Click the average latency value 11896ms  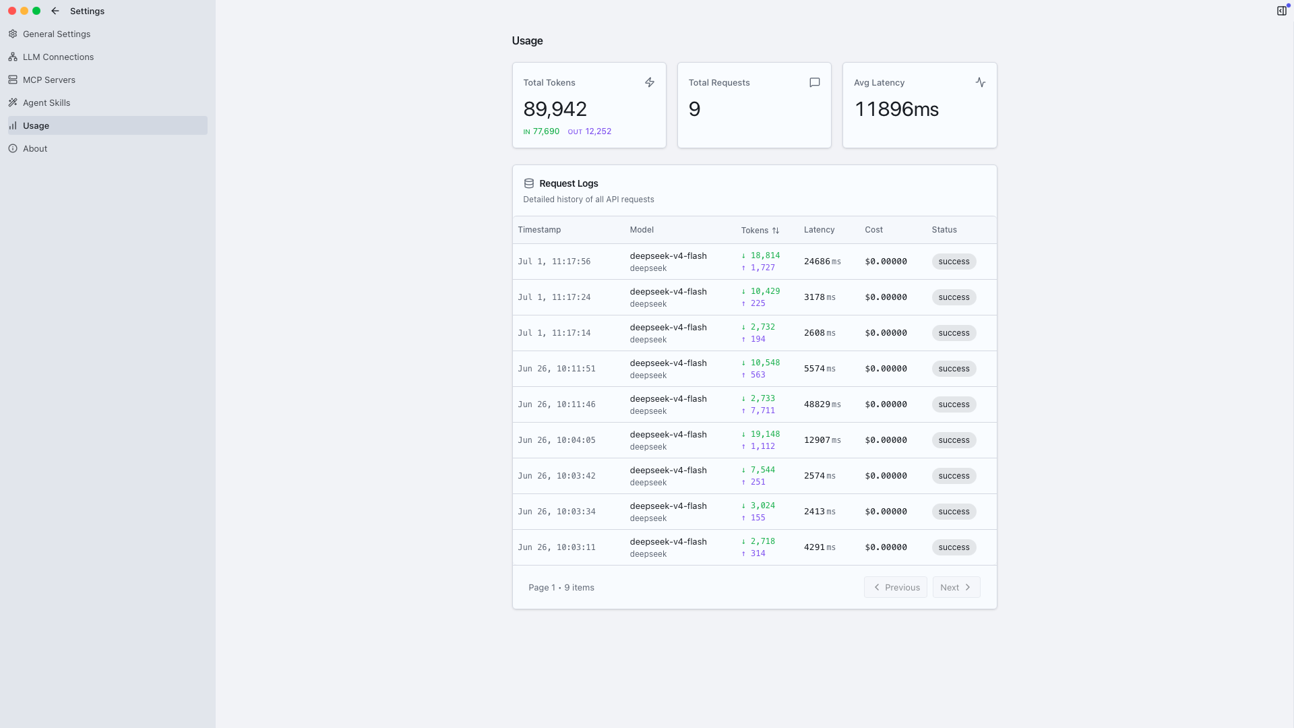pyautogui.click(x=896, y=109)
